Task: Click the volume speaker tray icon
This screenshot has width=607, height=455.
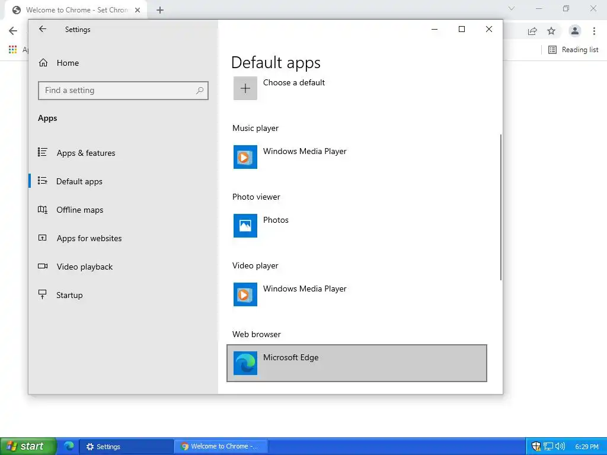Action: [560, 447]
